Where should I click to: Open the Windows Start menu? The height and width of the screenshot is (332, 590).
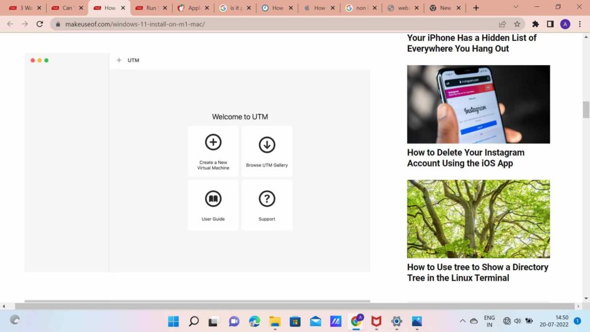(x=173, y=321)
